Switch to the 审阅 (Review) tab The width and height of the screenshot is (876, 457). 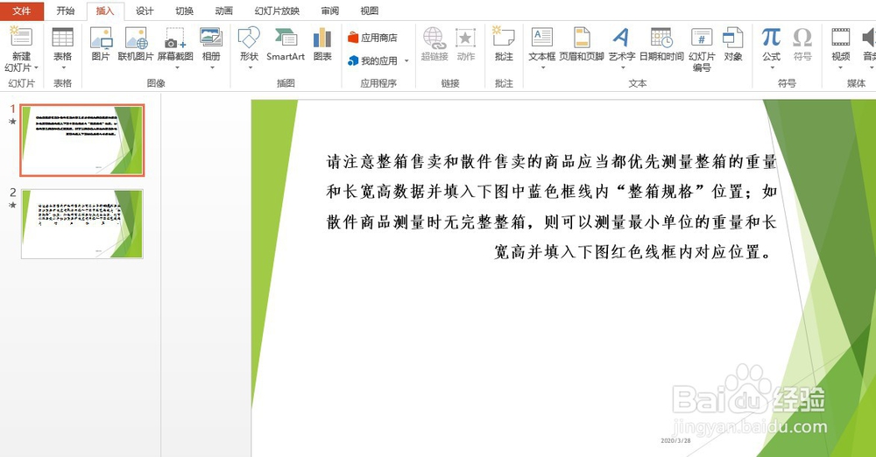pyautogui.click(x=330, y=11)
